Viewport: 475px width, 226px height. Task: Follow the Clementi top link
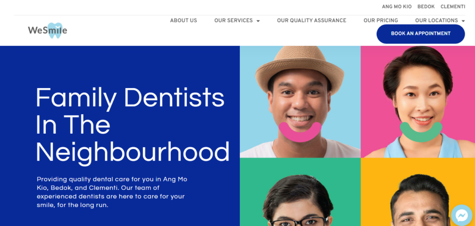point(453,6)
